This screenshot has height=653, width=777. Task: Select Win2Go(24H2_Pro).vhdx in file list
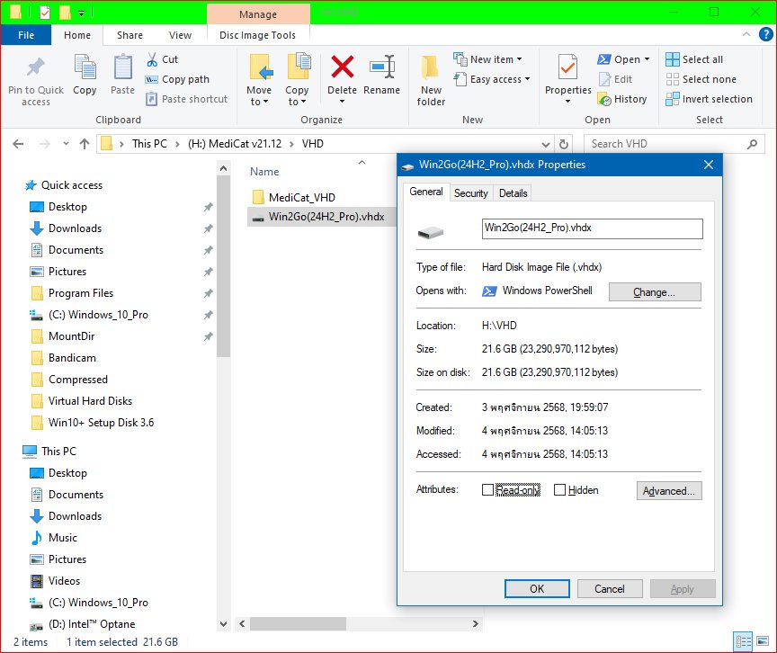pos(321,217)
